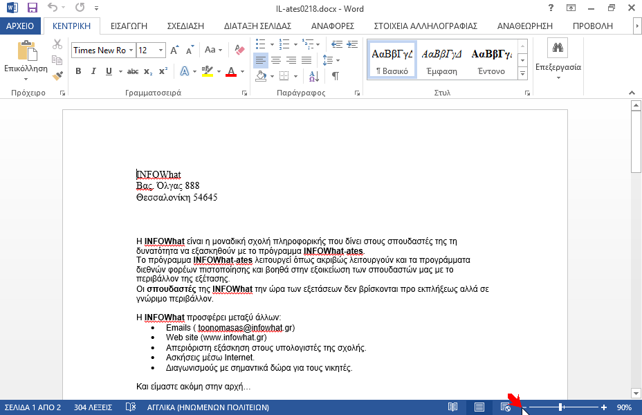642x415 pixels.
Task: Toggle underline formatting
Action: tap(109, 72)
